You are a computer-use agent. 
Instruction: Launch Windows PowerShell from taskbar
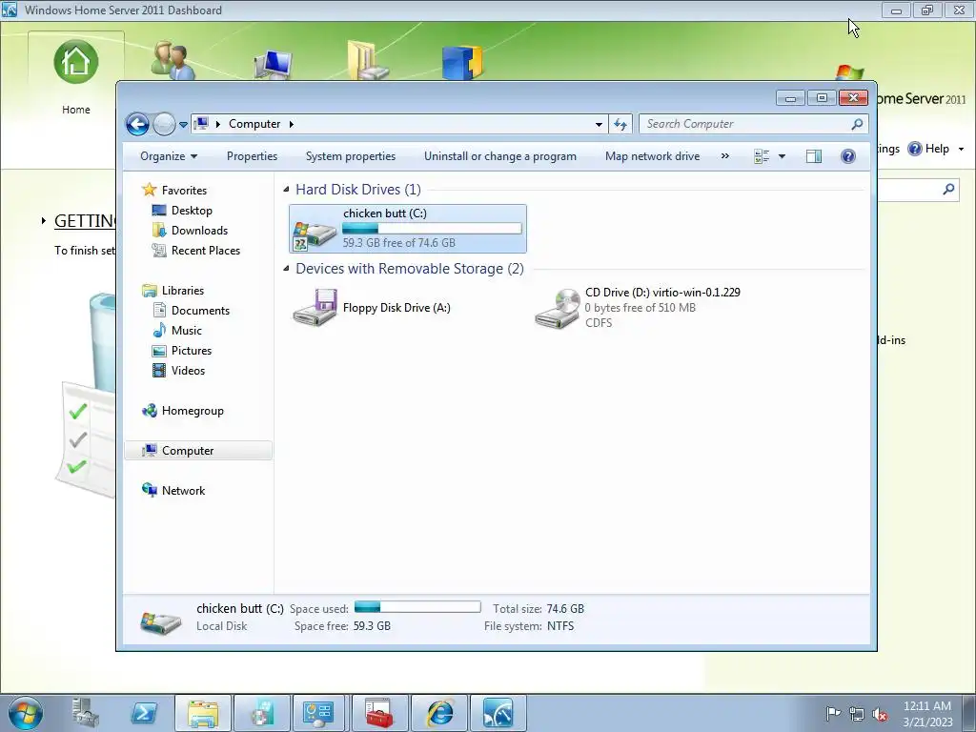click(x=144, y=713)
